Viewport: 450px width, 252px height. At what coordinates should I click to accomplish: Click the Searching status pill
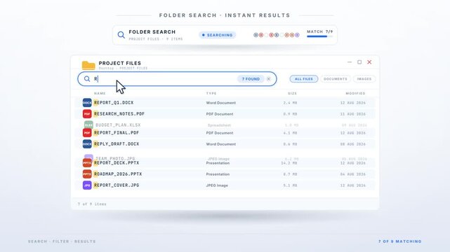tap(217, 35)
